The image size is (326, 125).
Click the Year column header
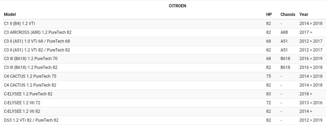(x=304, y=15)
